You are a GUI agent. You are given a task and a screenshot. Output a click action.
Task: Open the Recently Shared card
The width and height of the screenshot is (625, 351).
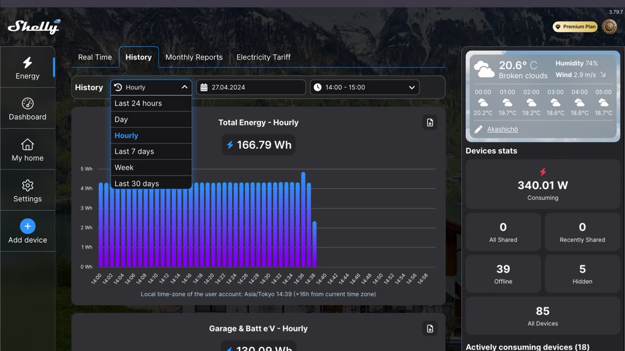click(582, 232)
